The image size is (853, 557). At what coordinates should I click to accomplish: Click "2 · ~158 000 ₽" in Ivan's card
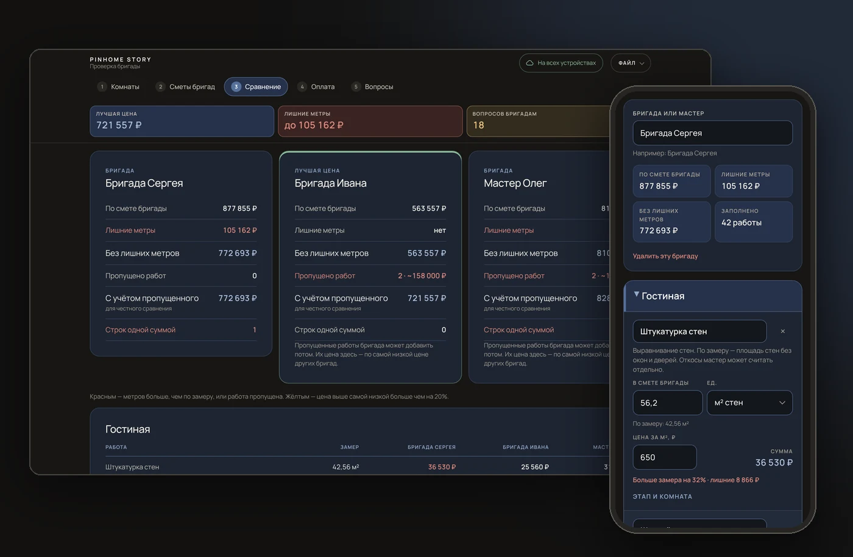tap(422, 275)
